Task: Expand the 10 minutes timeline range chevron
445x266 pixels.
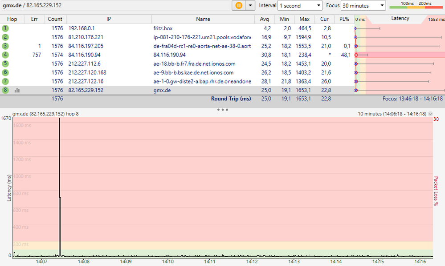Action: (x=431, y=114)
